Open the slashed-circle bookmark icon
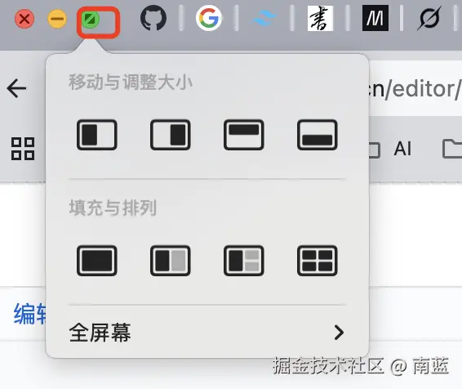The image size is (462, 389). pos(429,18)
